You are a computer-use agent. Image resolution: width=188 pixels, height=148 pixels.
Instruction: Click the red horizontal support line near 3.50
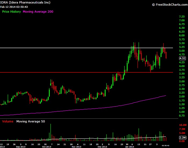click(x=86, y=72)
